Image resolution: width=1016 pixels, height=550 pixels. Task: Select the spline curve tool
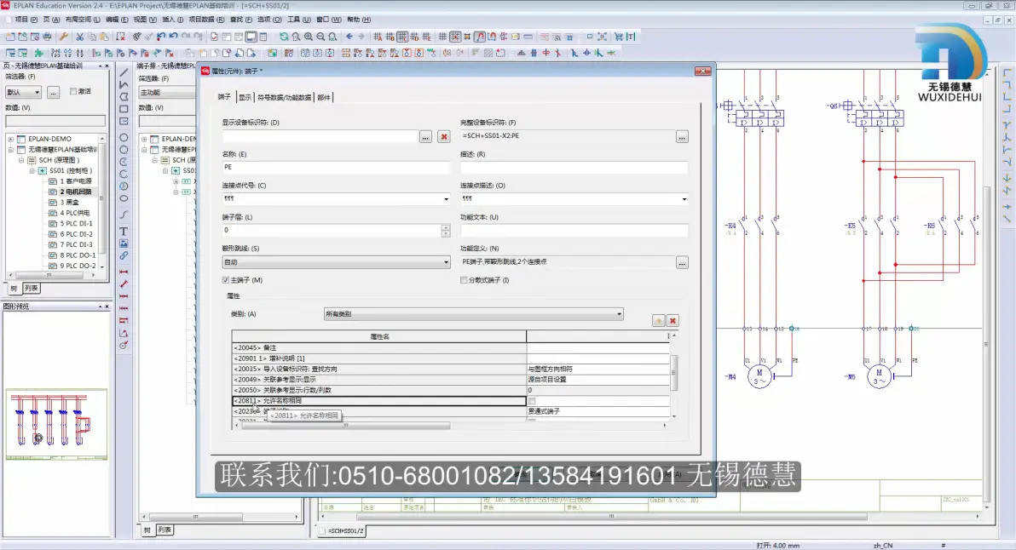[124, 215]
